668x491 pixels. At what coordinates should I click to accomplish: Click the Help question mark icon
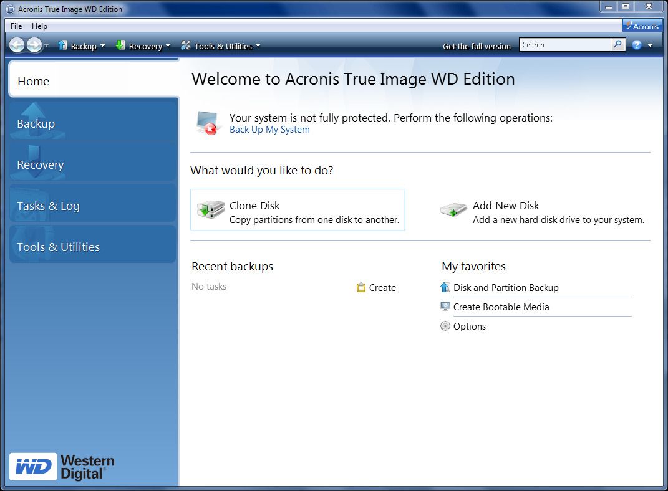636,45
